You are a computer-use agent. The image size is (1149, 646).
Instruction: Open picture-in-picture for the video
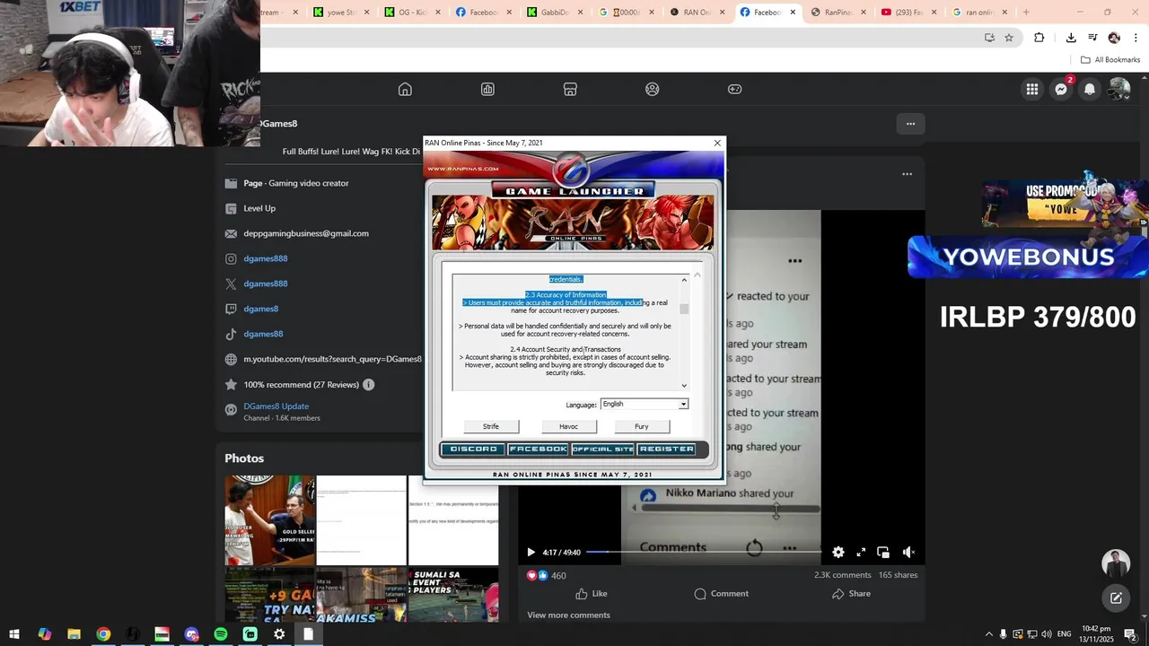(883, 553)
